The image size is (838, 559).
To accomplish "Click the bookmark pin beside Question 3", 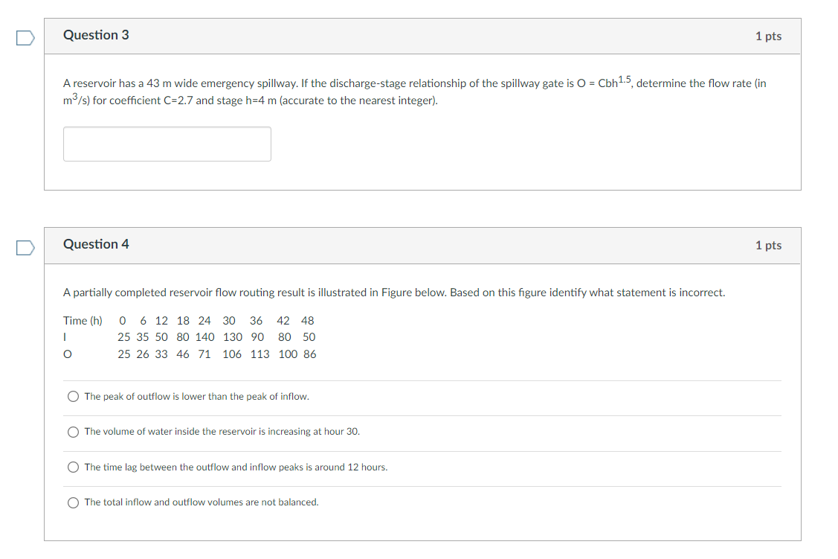I will (25, 37).
